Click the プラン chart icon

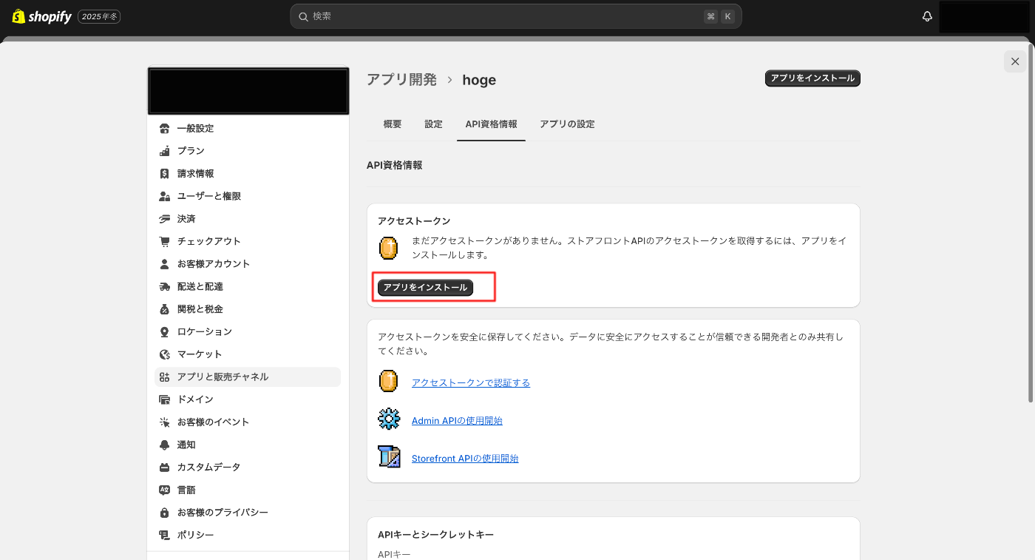(165, 151)
